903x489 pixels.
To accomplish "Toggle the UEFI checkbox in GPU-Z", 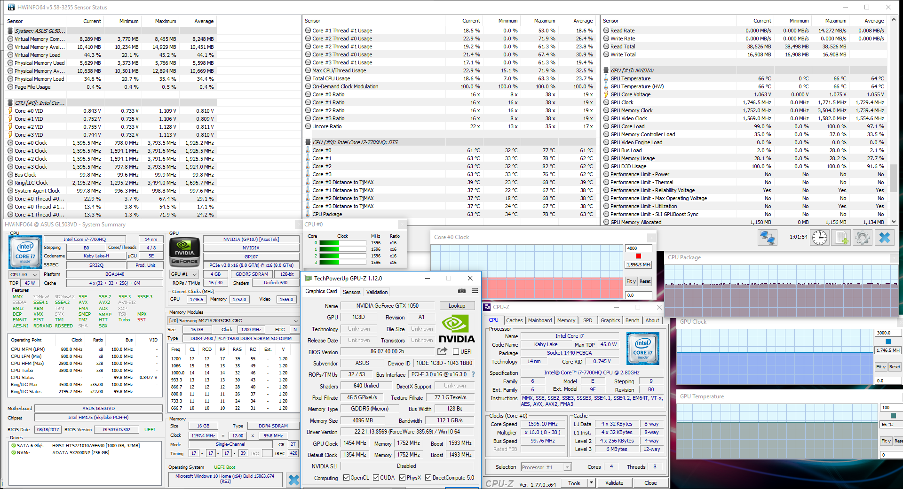I will (x=456, y=351).
